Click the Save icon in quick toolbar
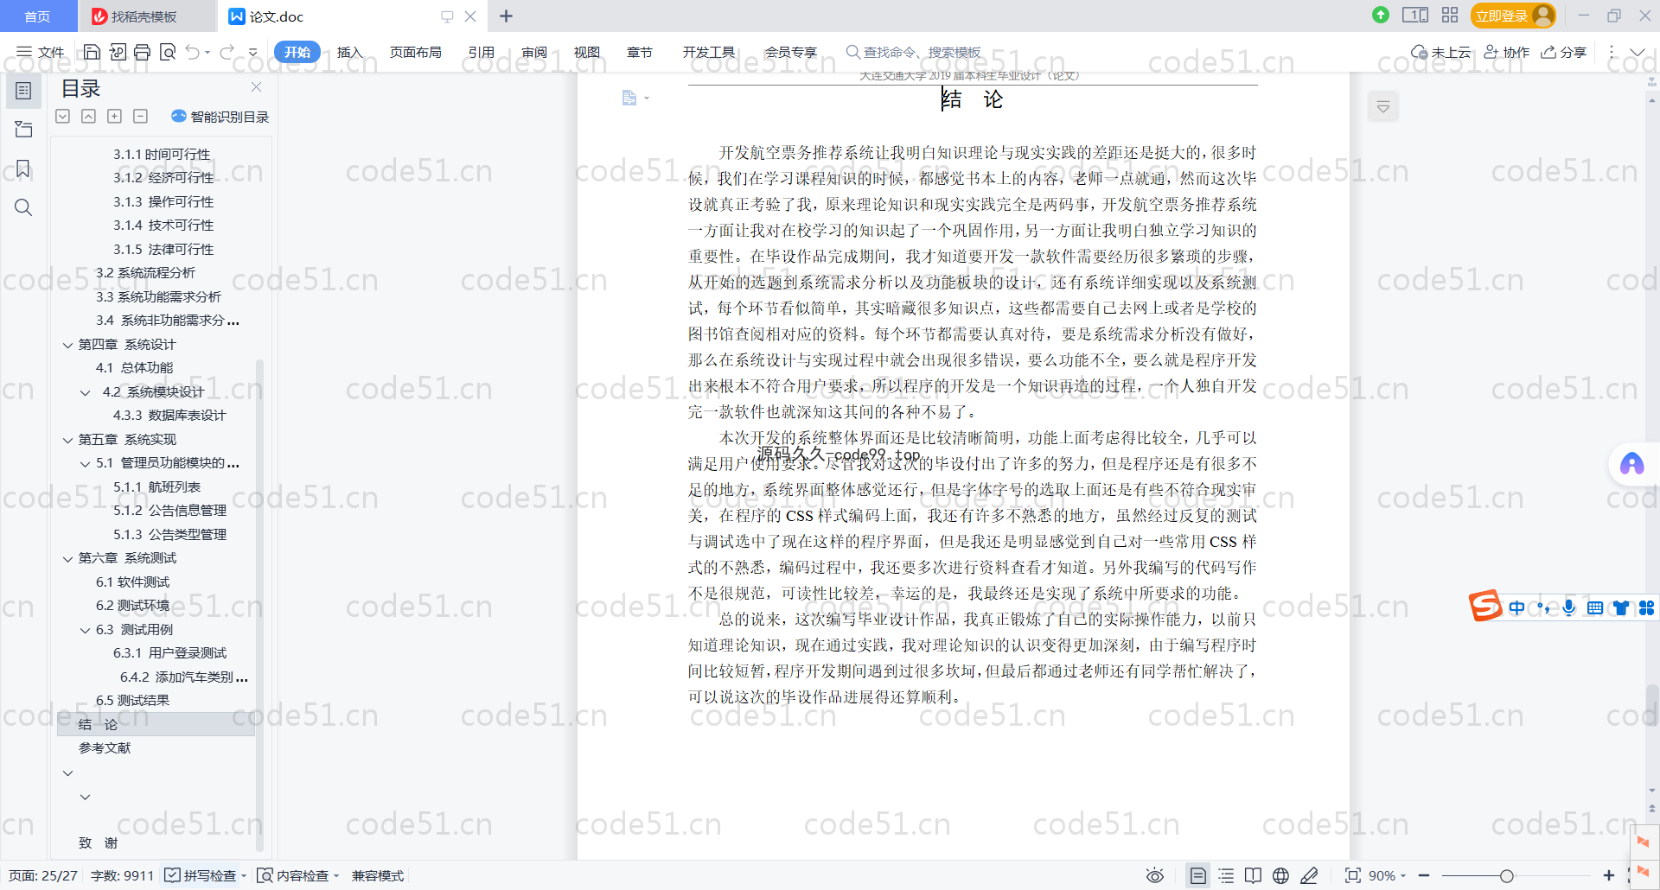Screen dimensions: 1660x890 point(92,52)
